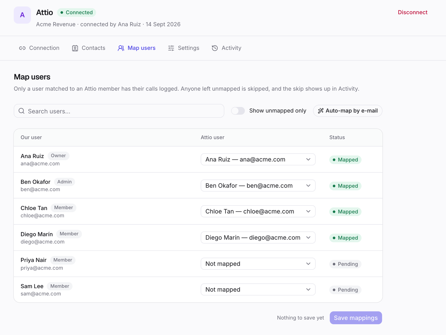Click the Attio "A" logo avatar

[x=22, y=15]
